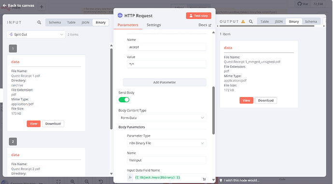Click the input panel search icon
Screen dimensions: 333x184
[x=39, y=22]
